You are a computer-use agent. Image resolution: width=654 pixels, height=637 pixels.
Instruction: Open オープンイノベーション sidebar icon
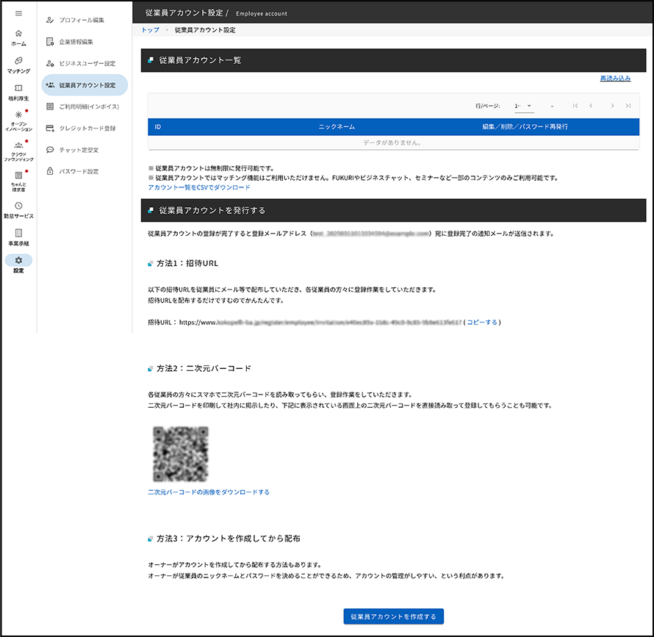pyautogui.click(x=18, y=121)
